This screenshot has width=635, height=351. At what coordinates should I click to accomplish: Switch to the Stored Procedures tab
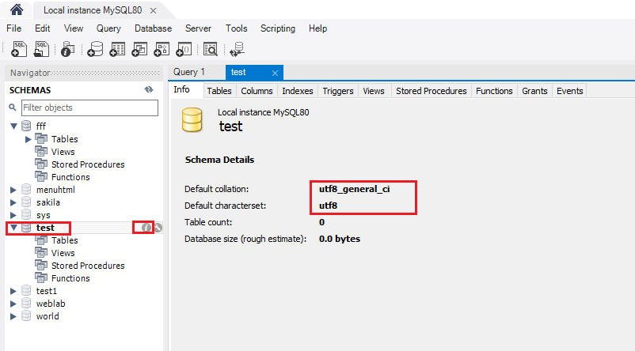tap(432, 91)
